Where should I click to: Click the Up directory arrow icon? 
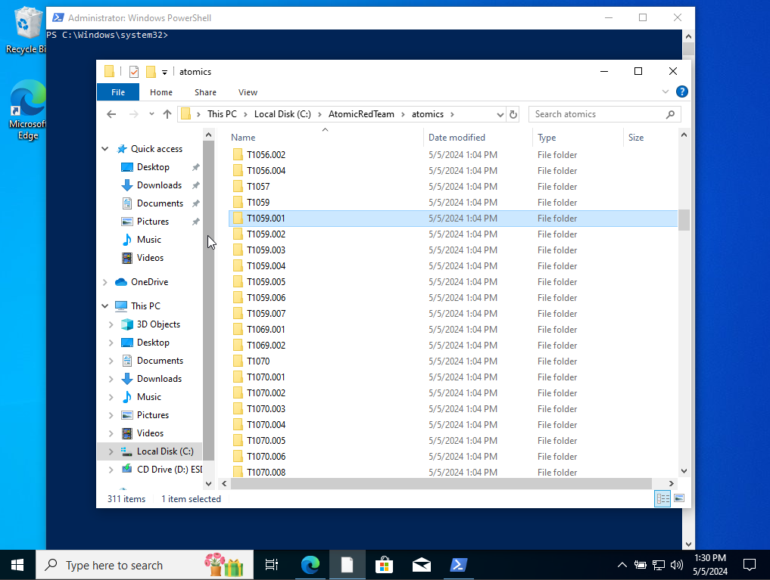pos(167,114)
